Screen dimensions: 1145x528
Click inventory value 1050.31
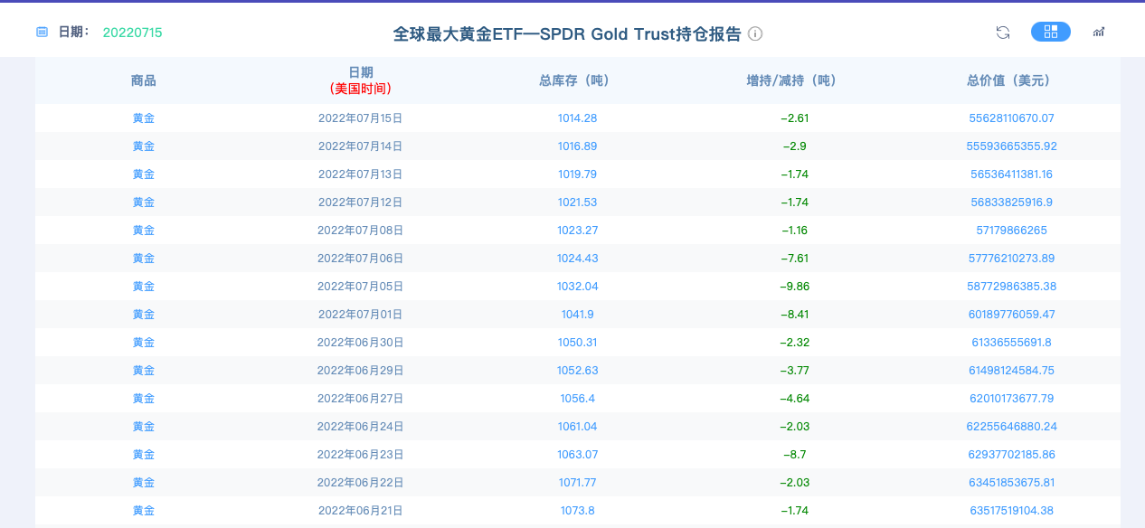(x=578, y=342)
